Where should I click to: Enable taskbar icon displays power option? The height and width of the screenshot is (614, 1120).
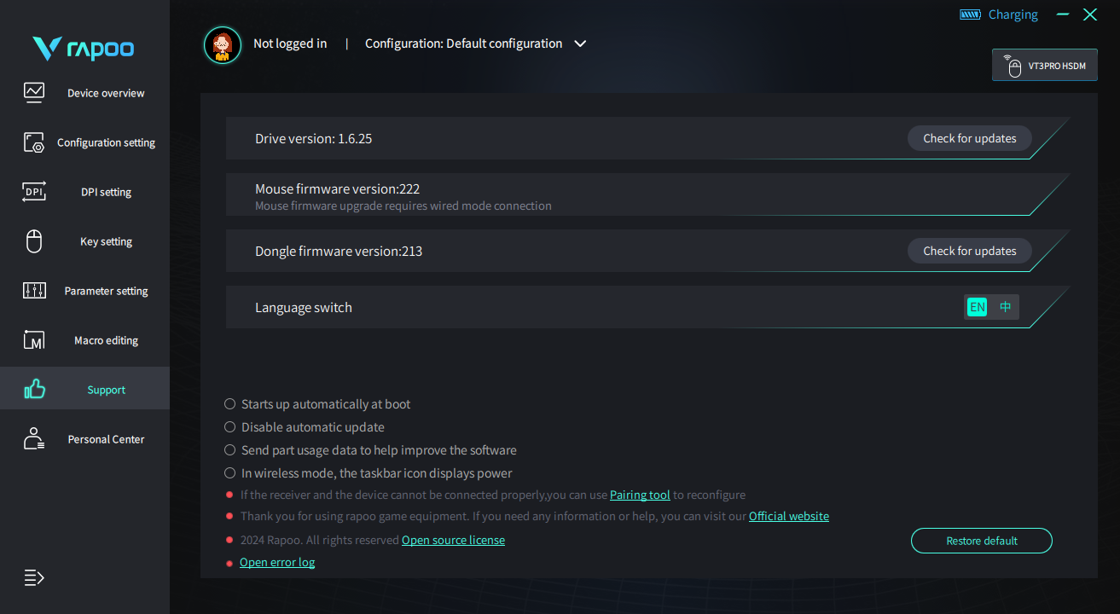(229, 473)
